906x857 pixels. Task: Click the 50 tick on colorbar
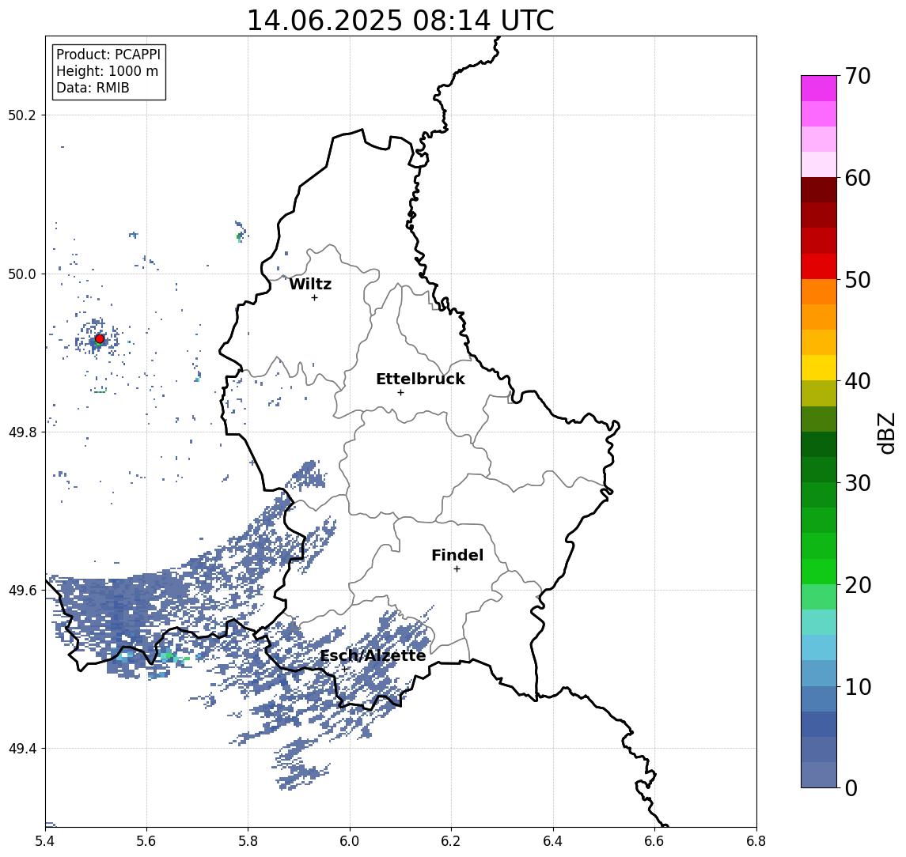click(857, 280)
